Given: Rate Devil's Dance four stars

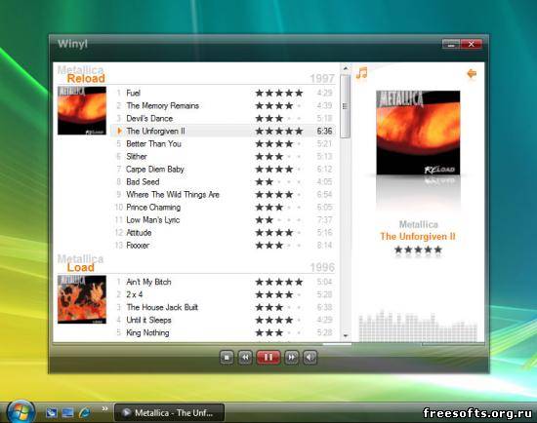Looking at the screenshot, I should pyautogui.click(x=289, y=118).
